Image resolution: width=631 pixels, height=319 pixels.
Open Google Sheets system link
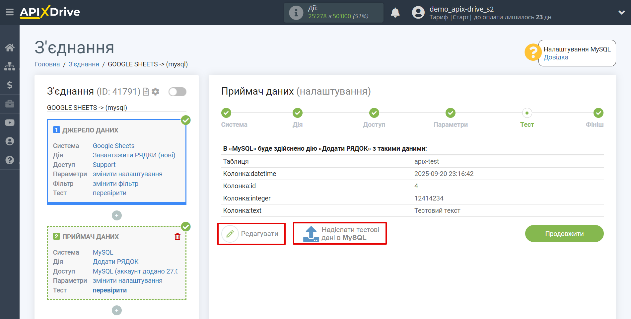113,146
